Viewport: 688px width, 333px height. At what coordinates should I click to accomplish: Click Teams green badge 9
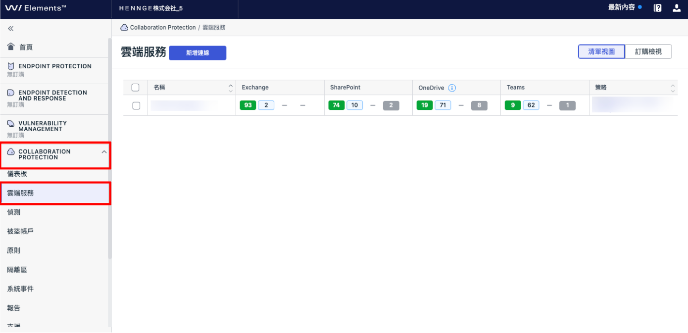(513, 105)
